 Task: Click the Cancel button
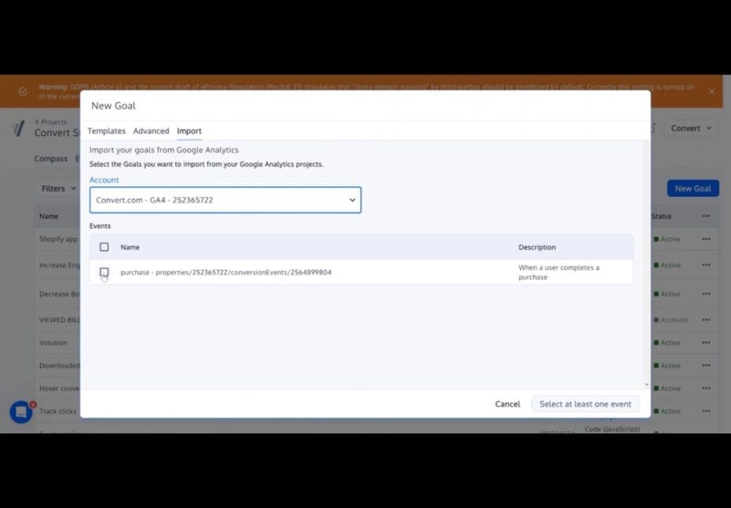coord(507,404)
